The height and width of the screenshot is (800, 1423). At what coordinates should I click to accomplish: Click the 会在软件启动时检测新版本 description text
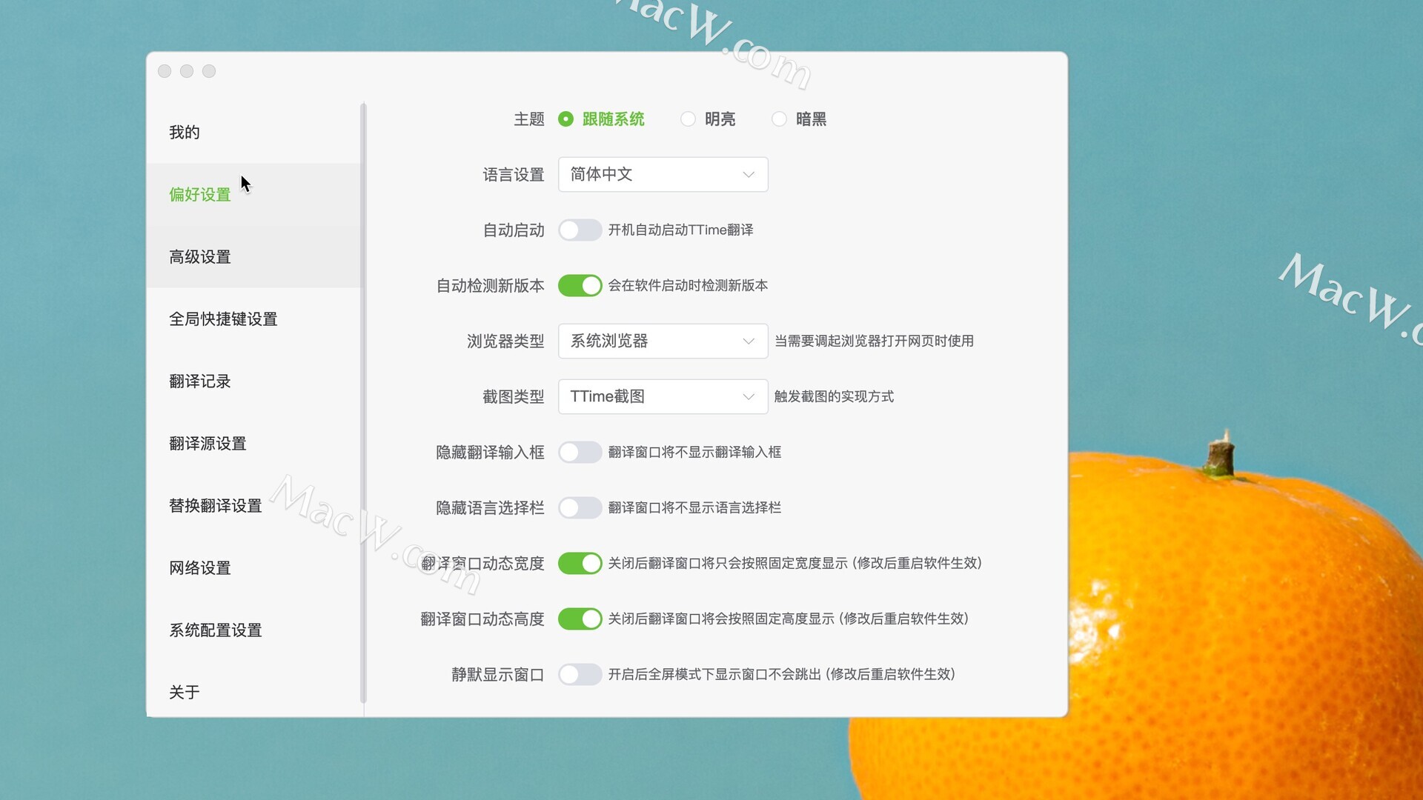point(688,286)
